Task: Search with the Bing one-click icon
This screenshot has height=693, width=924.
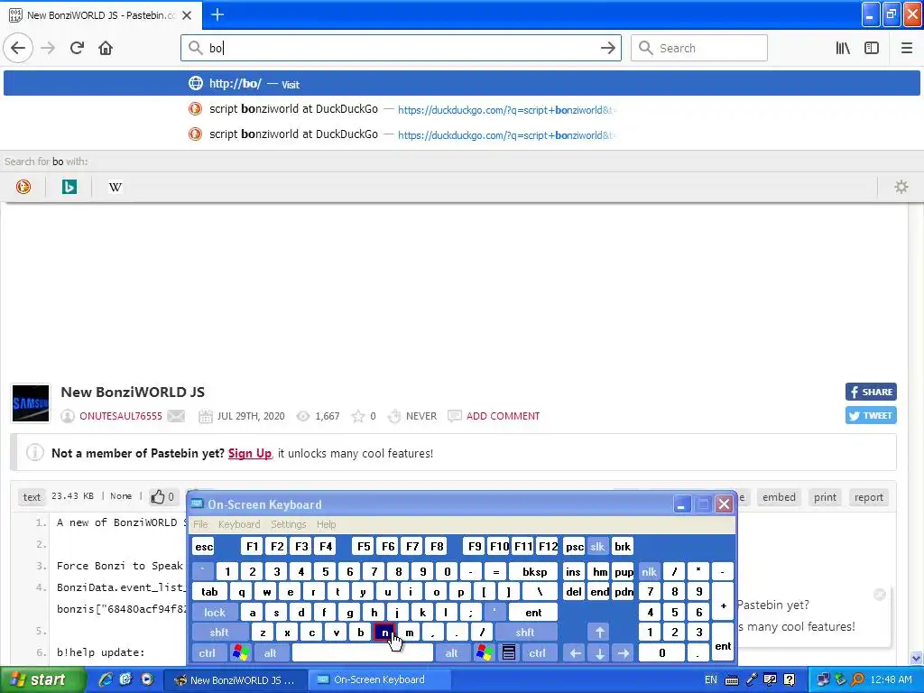Action: [x=69, y=188]
